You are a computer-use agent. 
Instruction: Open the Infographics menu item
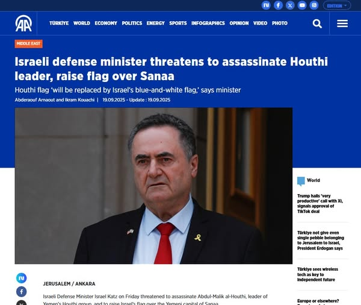pyautogui.click(x=208, y=23)
